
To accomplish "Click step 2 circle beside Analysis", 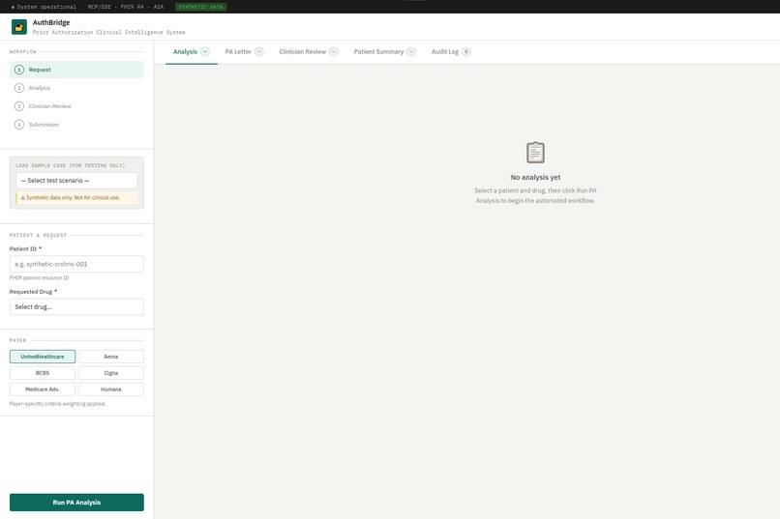I will point(19,88).
